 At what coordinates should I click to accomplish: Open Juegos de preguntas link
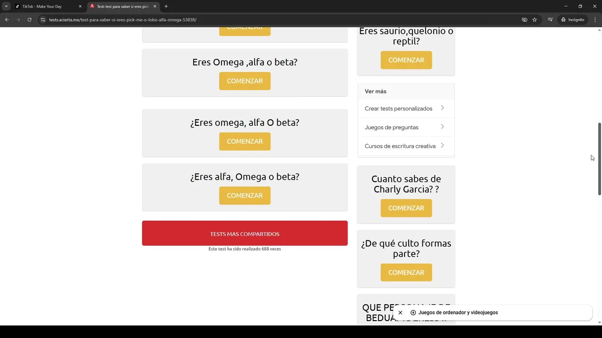click(391, 127)
